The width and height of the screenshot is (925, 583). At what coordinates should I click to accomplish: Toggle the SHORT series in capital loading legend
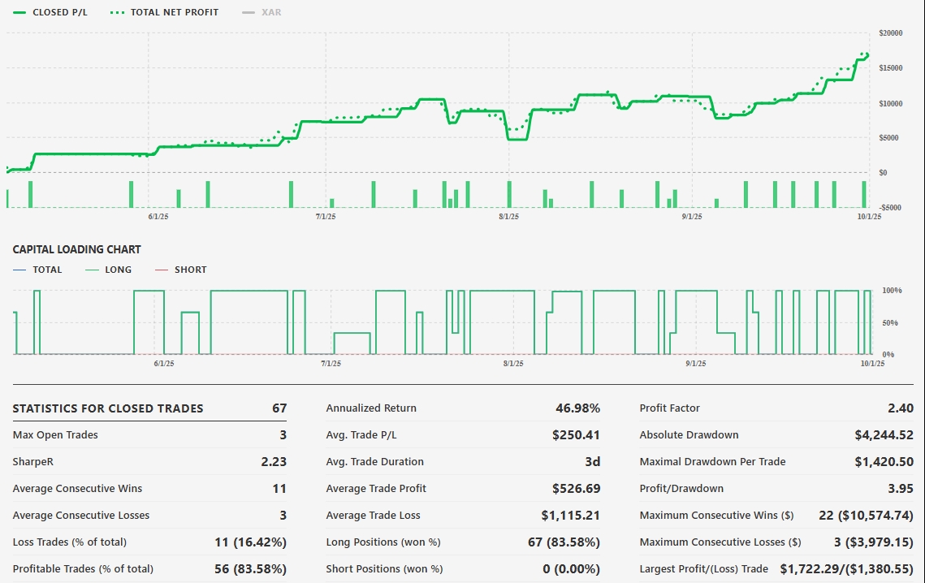pyautogui.click(x=190, y=270)
